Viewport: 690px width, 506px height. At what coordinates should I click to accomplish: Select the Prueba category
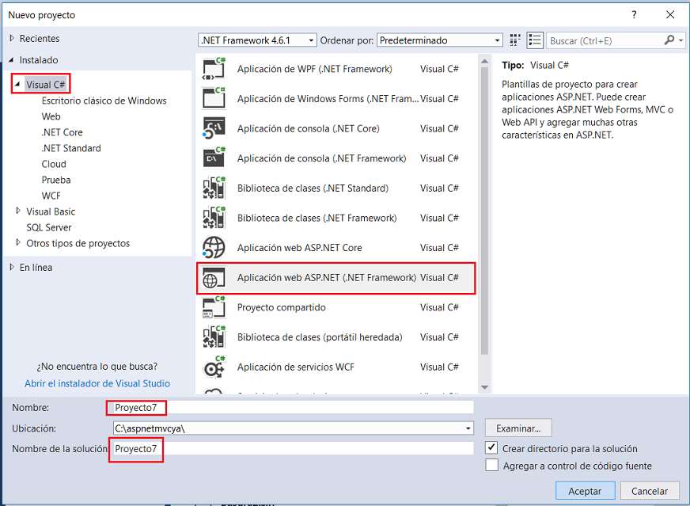click(x=56, y=180)
